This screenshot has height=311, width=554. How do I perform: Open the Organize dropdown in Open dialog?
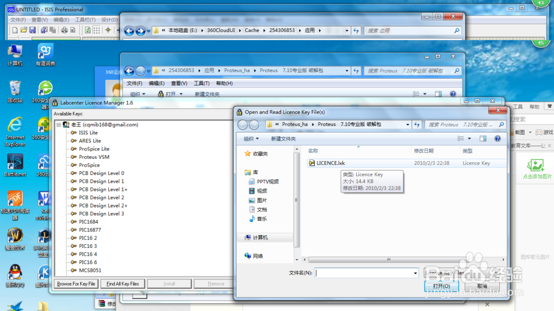coord(251,139)
